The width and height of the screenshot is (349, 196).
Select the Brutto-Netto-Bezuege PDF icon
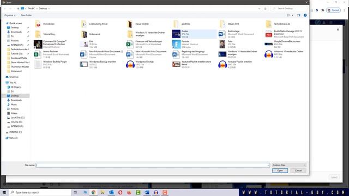coord(269,34)
